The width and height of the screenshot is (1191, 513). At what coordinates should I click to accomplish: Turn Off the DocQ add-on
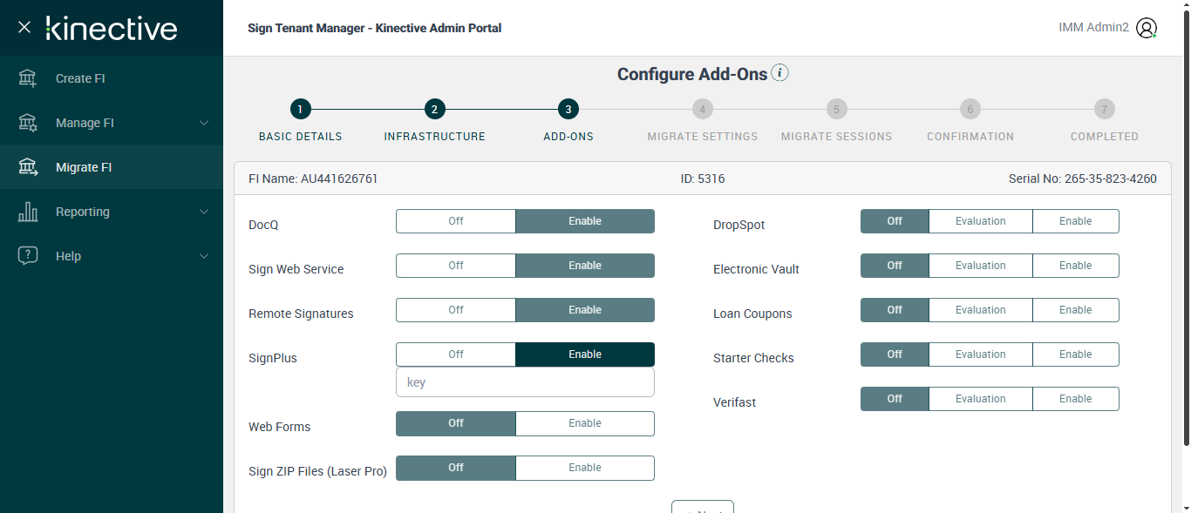point(456,221)
